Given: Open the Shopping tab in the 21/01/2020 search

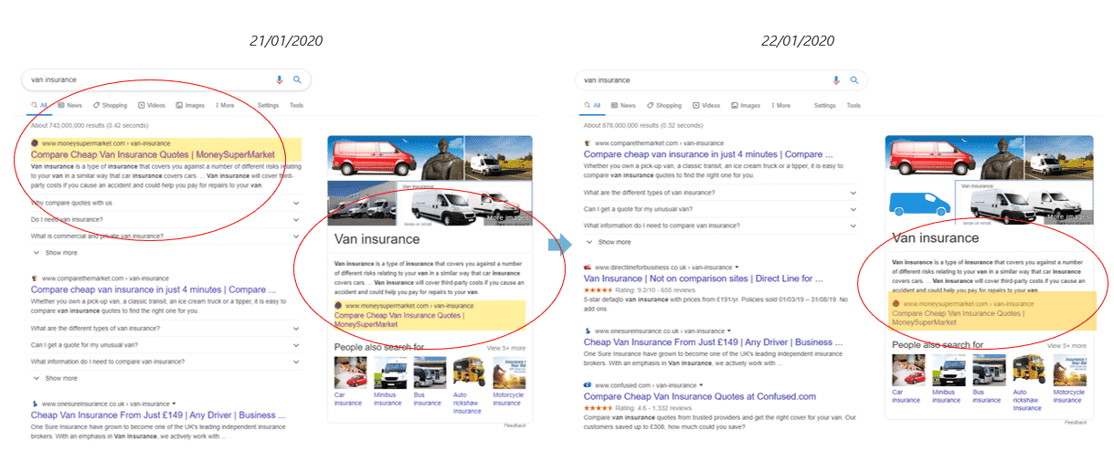Looking at the screenshot, I should coord(110,105).
